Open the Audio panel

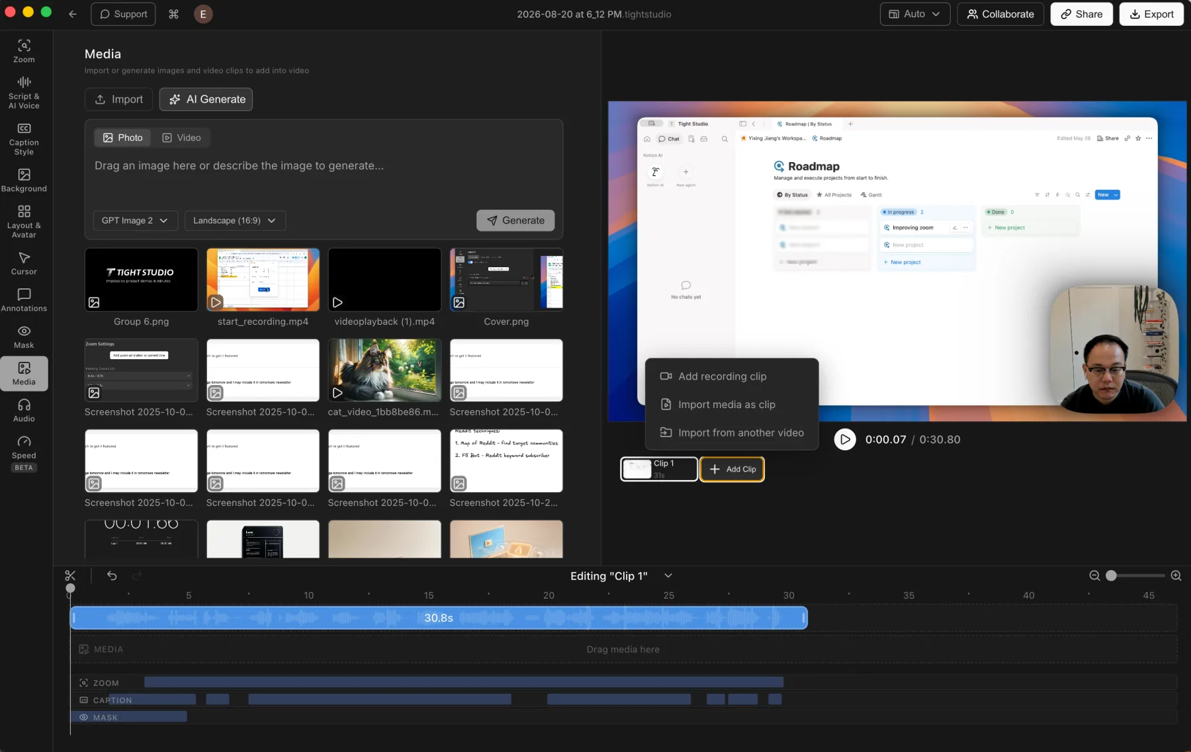24,410
